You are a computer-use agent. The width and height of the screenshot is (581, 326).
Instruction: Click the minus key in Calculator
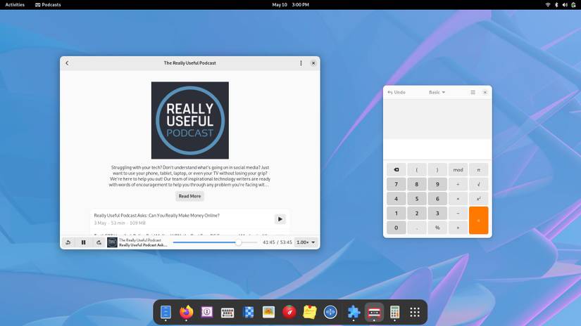(x=458, y=214)
